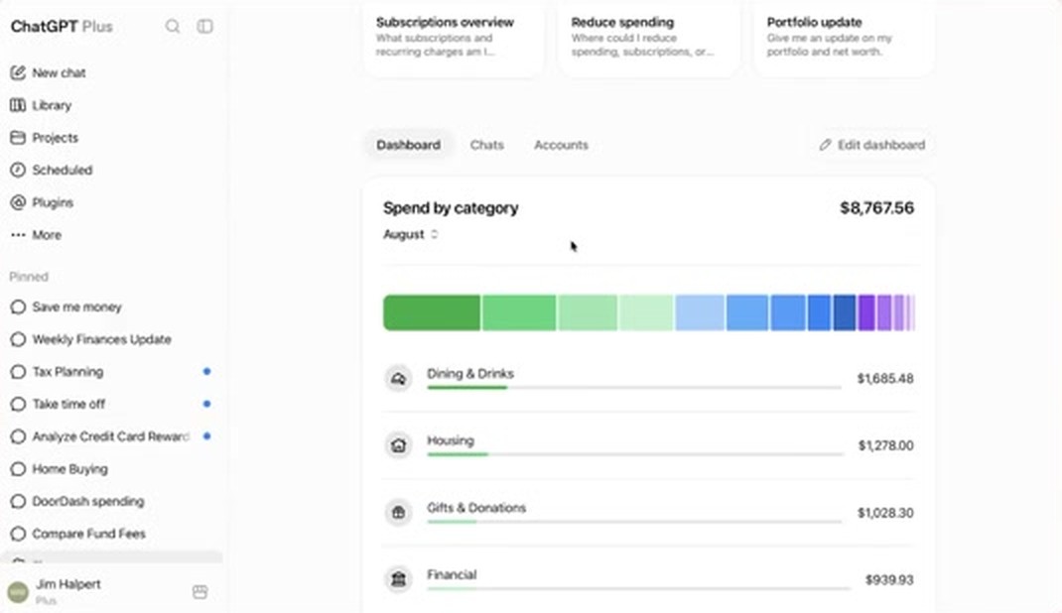Click the $1,685.48 Dining amount

pos(885,378)
